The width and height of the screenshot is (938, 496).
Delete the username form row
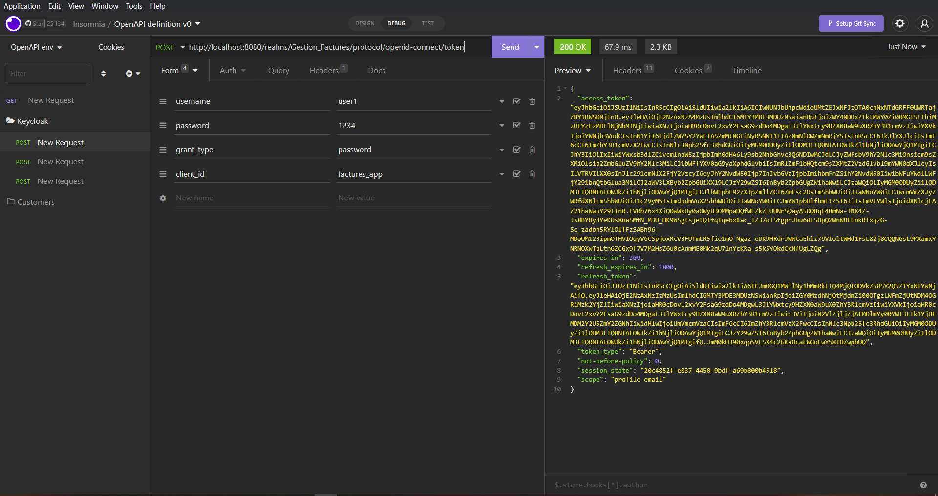(532, 101)
